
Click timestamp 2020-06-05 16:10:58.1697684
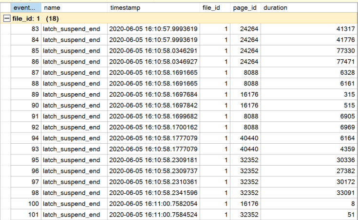point(153,94)
